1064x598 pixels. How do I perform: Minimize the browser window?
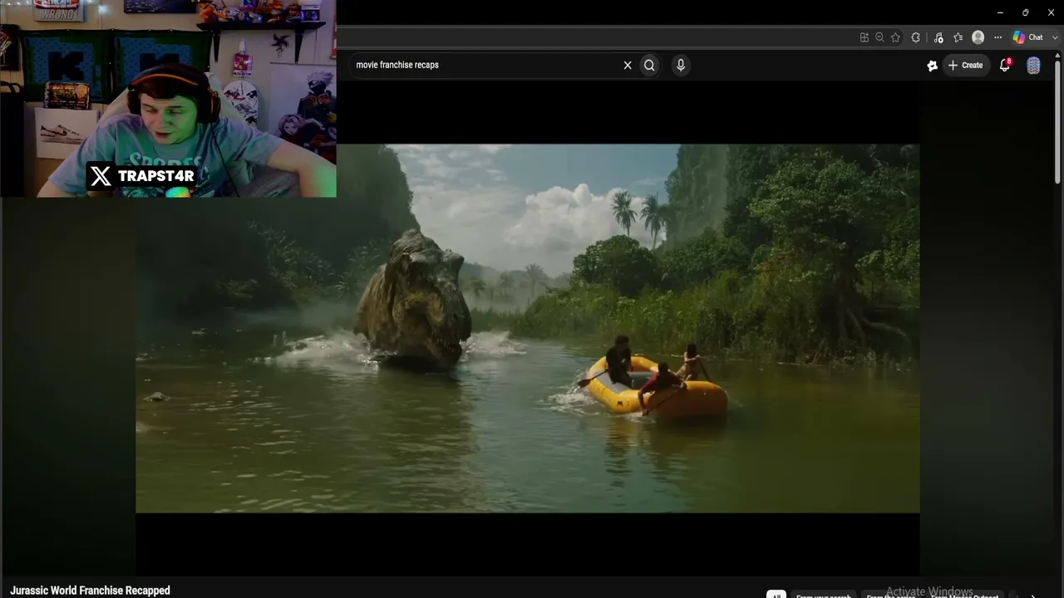1000,12
